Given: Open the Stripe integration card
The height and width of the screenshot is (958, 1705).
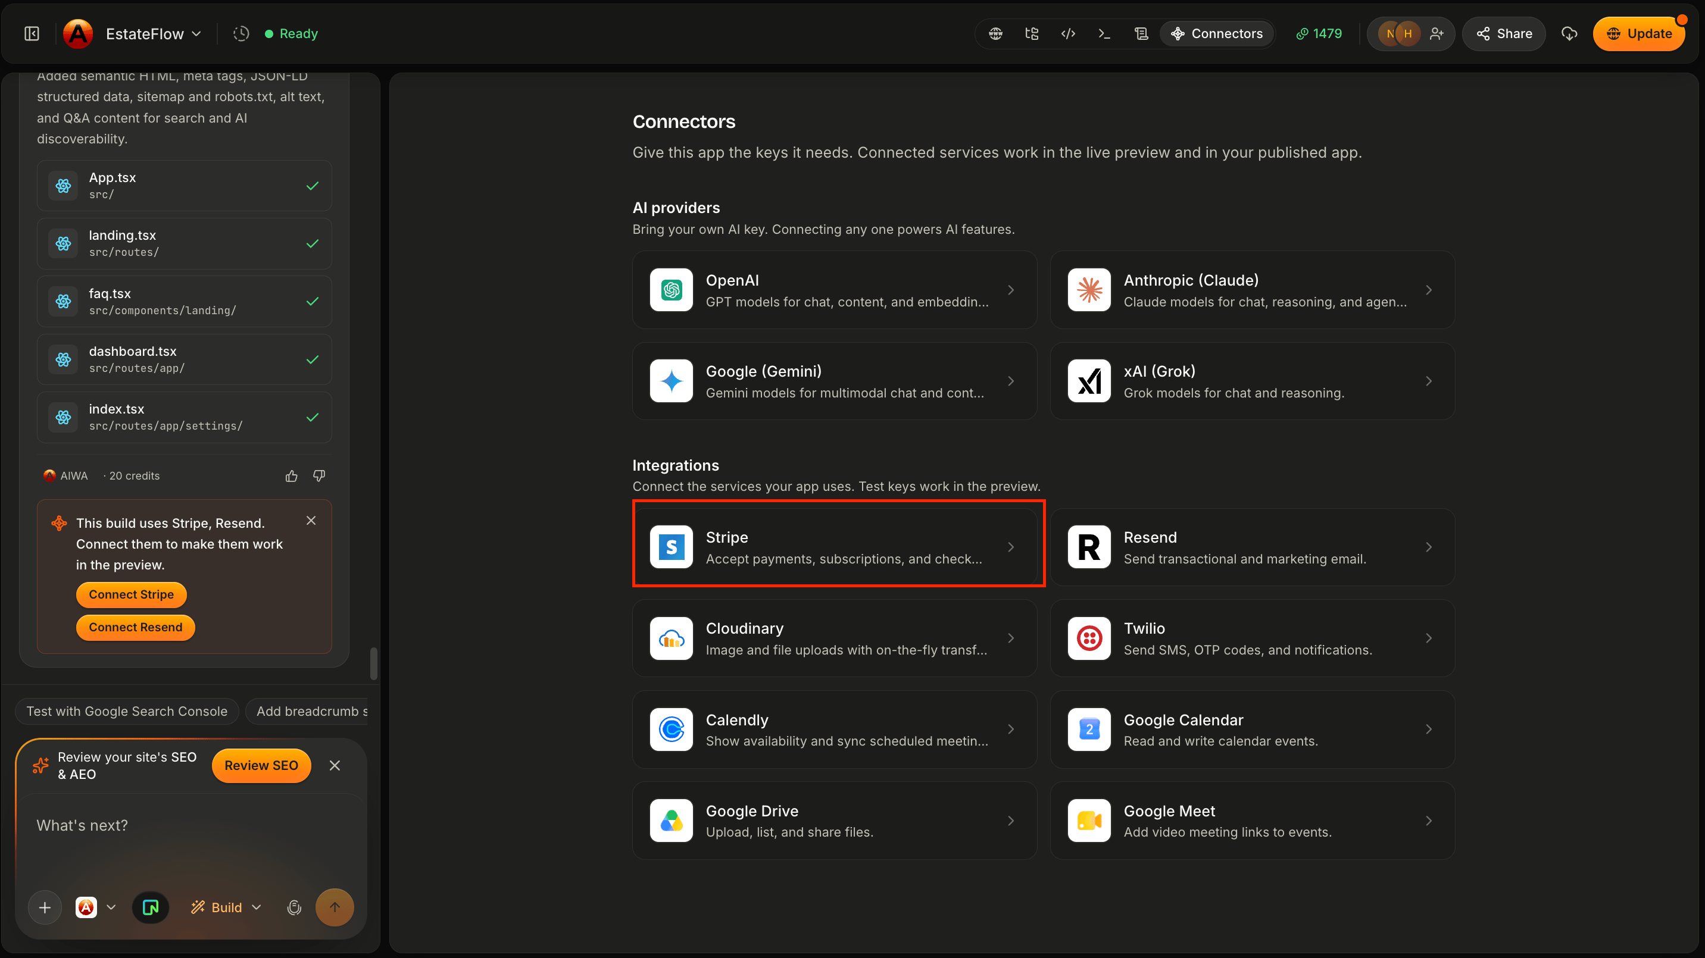Looking at the screenshot, I should point(835,547).
